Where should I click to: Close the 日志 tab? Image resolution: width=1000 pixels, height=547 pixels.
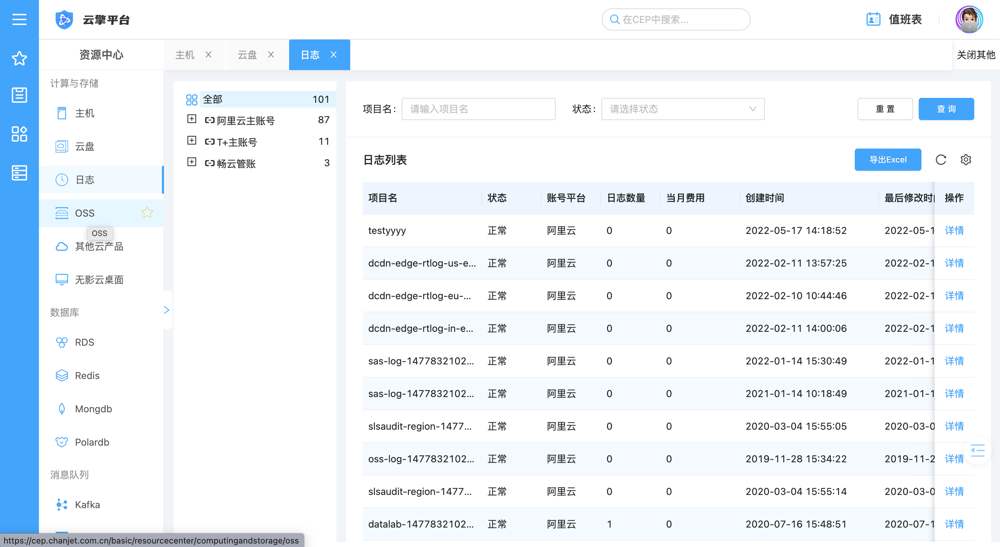334,54
